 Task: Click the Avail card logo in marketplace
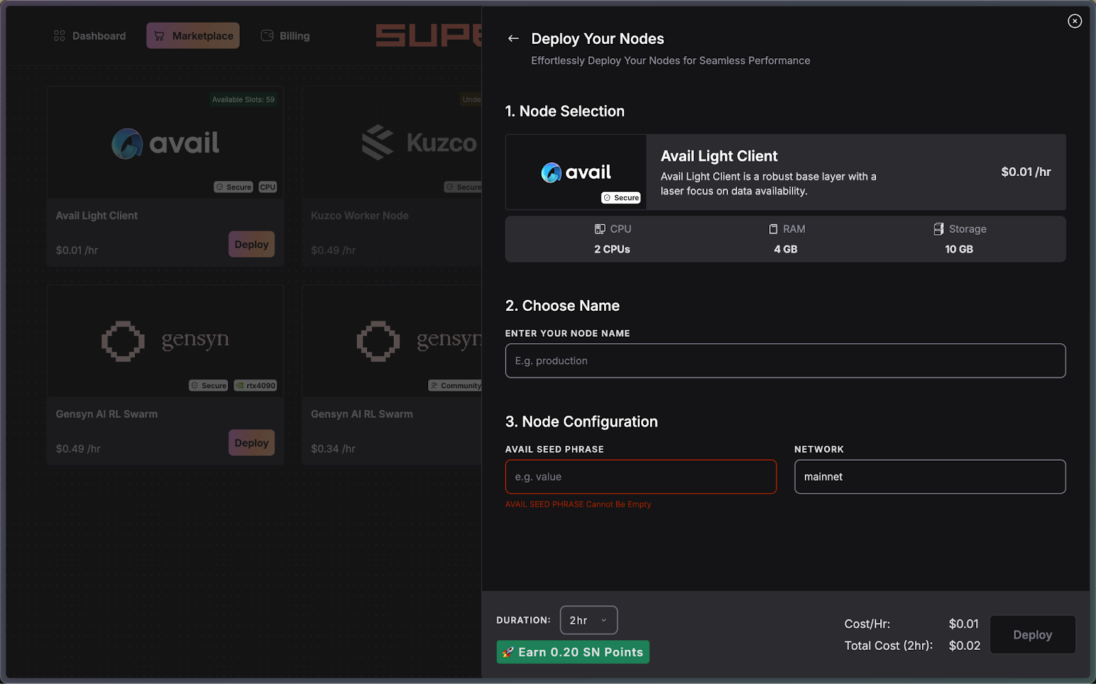165,143
